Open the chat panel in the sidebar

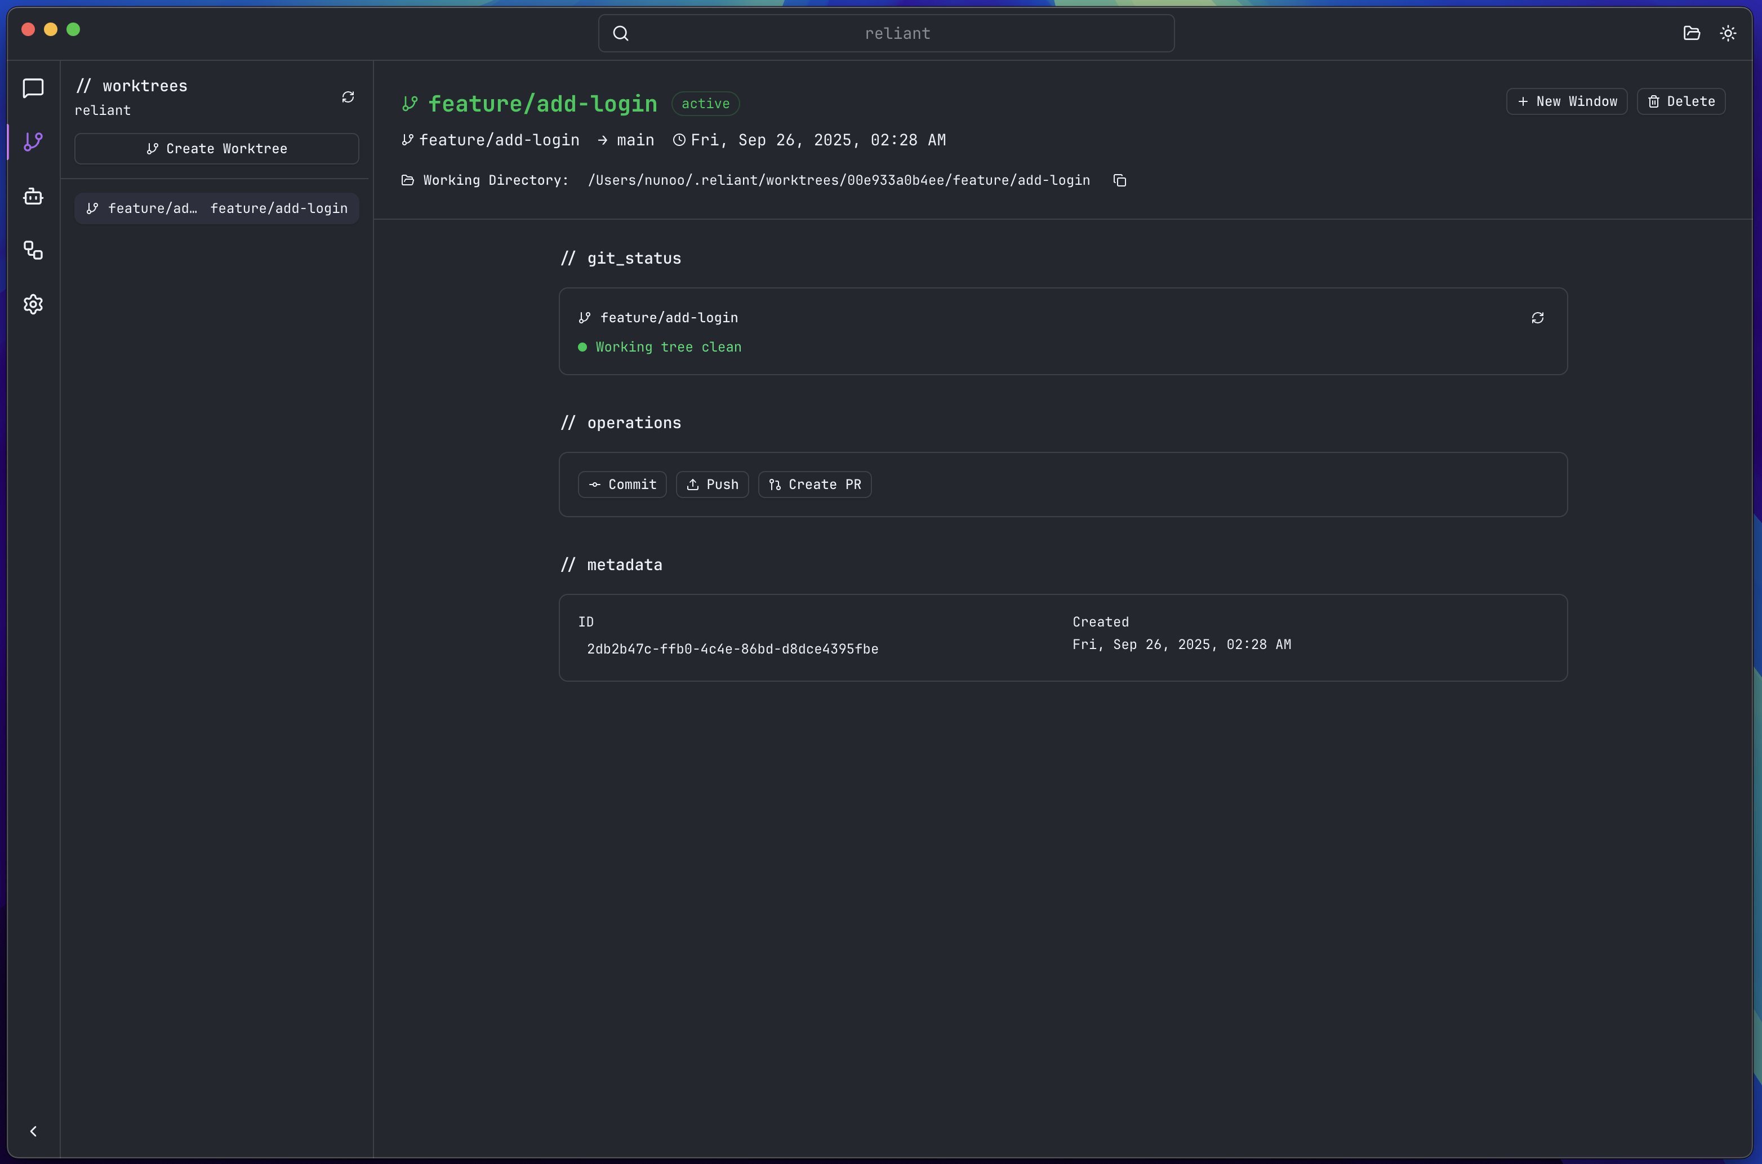pyautogui.click(x=33, y=88)
